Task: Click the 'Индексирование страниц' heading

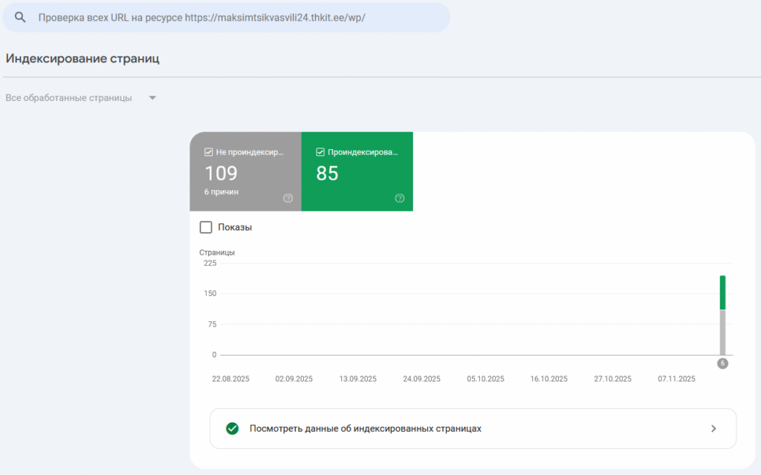Action: 82,59
